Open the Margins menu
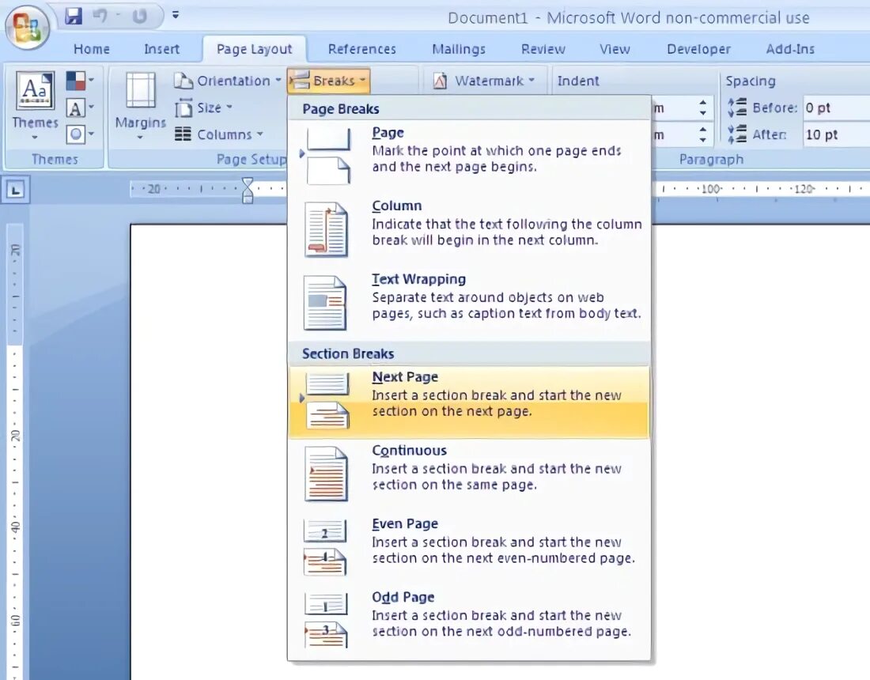This screenshot has height=680, width=870. tap(140, 105)
